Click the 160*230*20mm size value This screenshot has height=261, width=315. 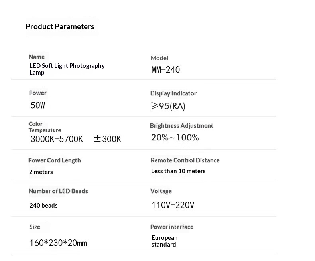click(58, 243)
